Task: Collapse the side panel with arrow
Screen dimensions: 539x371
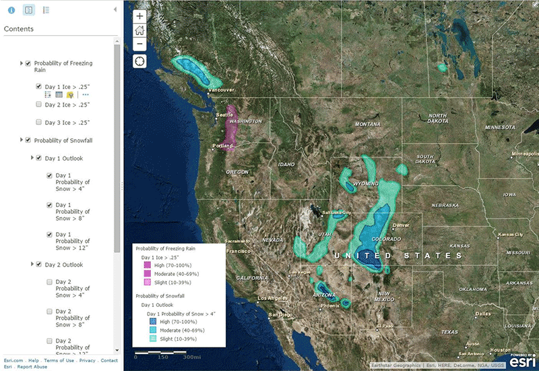Action: [x=115, y=10]
